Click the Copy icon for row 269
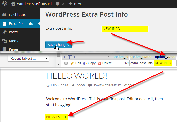This screenshot has width=177, height=122. [x=85, y=63]
